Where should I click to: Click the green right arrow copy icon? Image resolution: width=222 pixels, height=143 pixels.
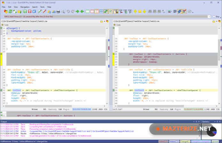pyautogui.click(x=77, y=11)
